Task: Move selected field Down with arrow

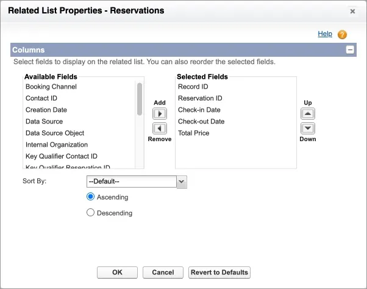Action: [x=308, y=128]
